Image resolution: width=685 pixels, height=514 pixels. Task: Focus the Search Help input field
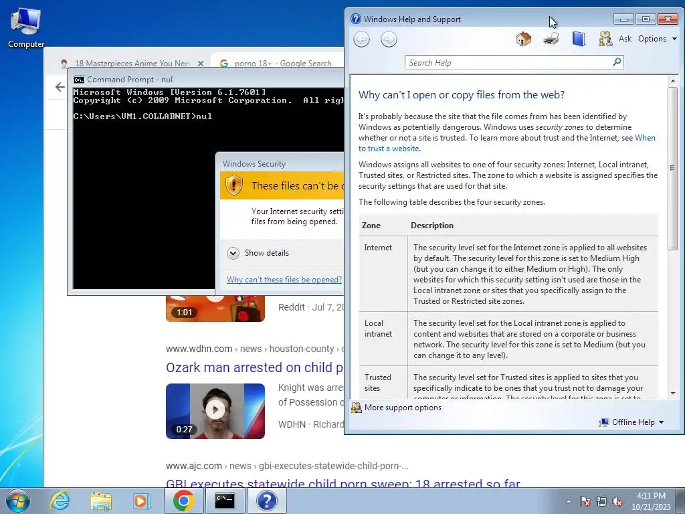[508, 62]
